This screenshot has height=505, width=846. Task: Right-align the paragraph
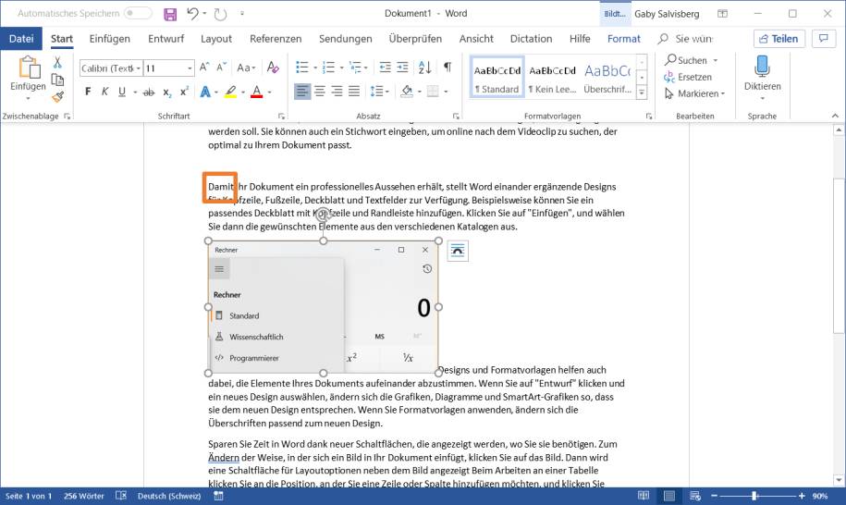point(337,92)
